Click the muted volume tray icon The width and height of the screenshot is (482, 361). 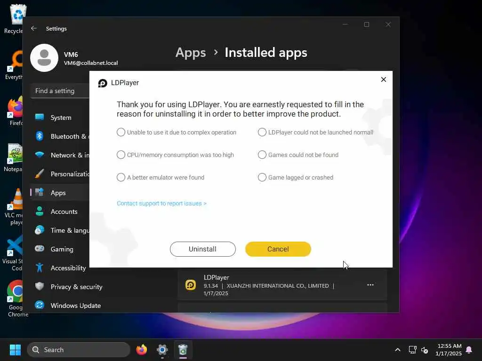(425, 350)
